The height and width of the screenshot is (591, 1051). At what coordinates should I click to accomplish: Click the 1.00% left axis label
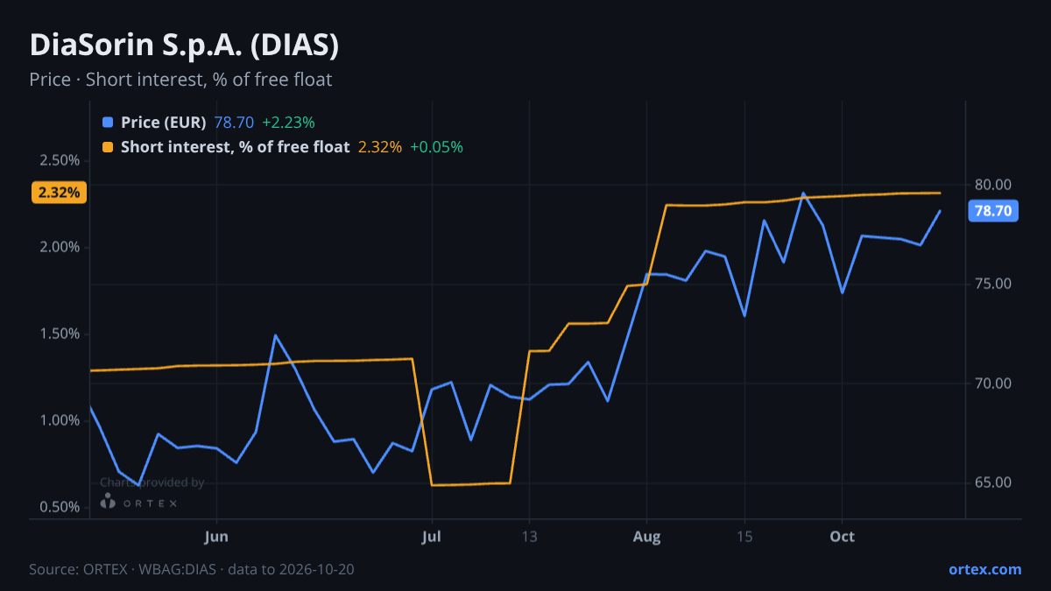60,420
